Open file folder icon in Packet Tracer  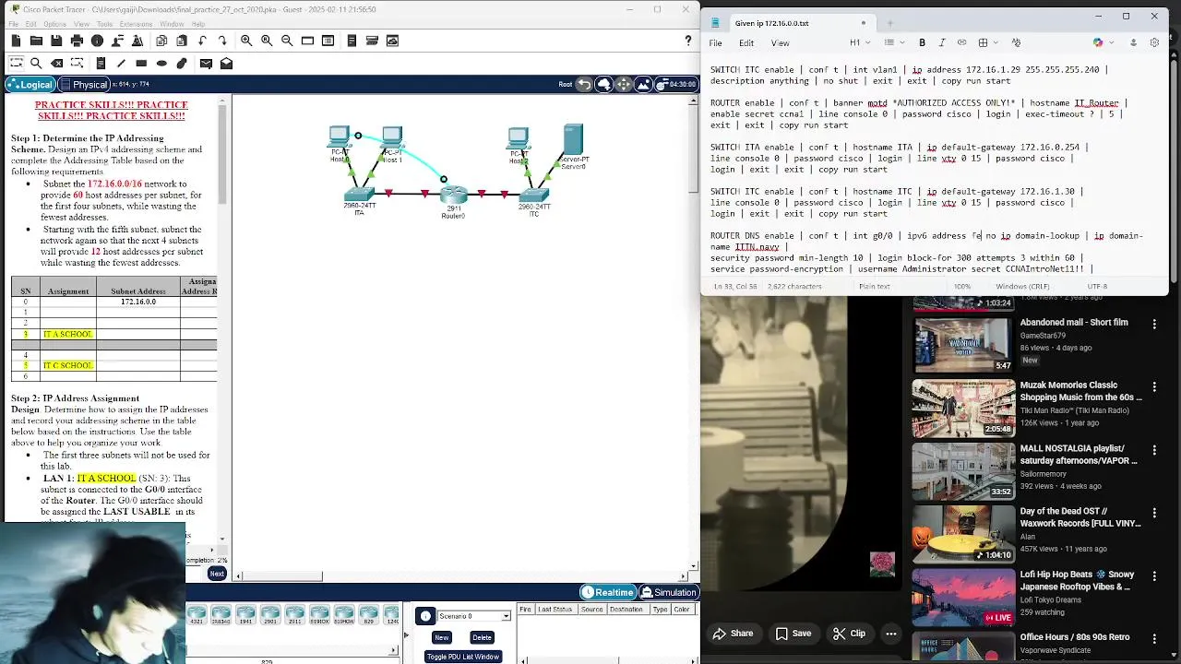point(36,41)
